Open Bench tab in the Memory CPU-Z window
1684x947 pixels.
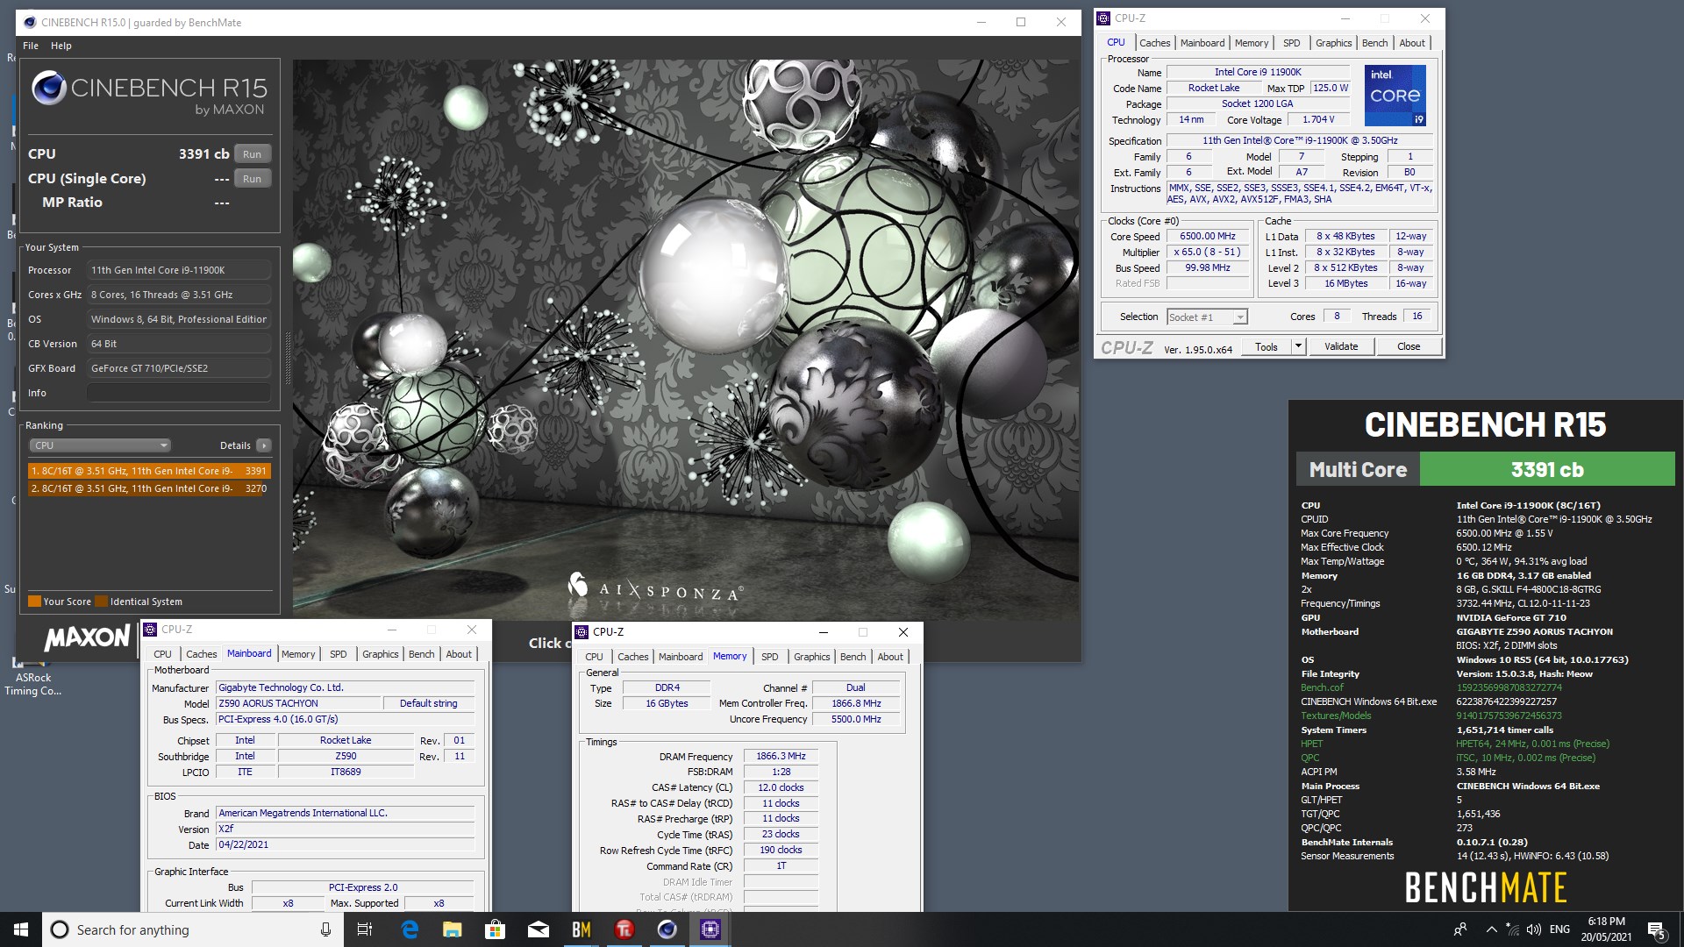[x=853, y=657]
